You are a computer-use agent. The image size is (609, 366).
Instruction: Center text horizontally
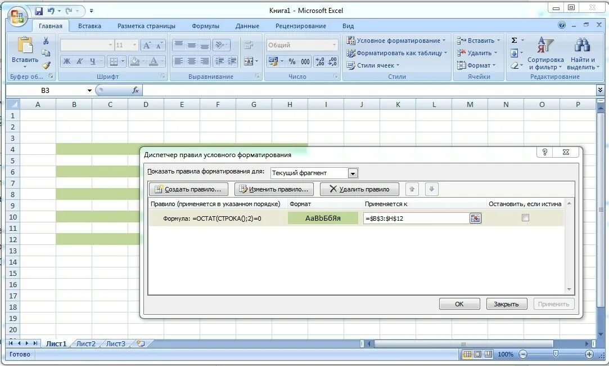[192, 61]
